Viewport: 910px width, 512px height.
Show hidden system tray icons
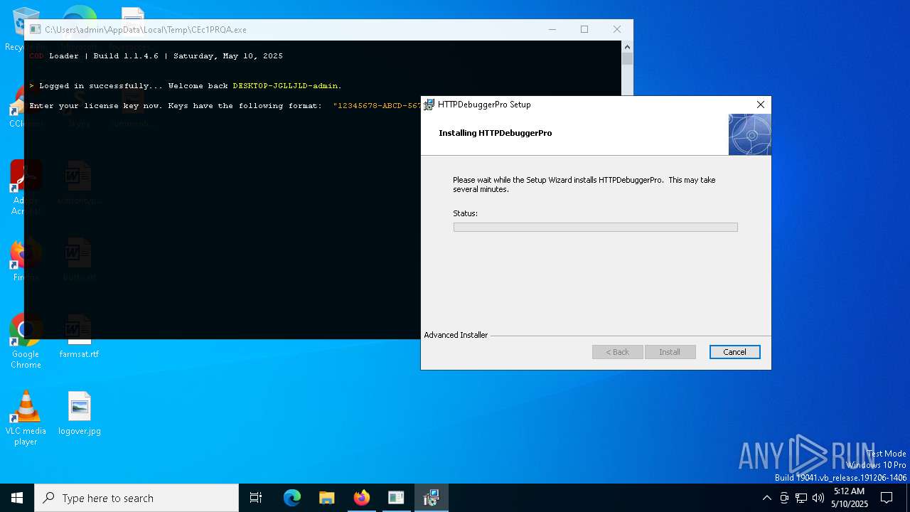766,498
